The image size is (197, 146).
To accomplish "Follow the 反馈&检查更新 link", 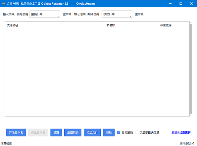I will coord(181,132).
